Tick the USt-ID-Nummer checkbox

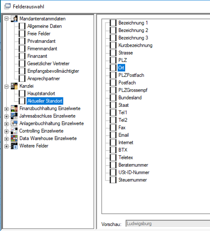tap(113, 172)
